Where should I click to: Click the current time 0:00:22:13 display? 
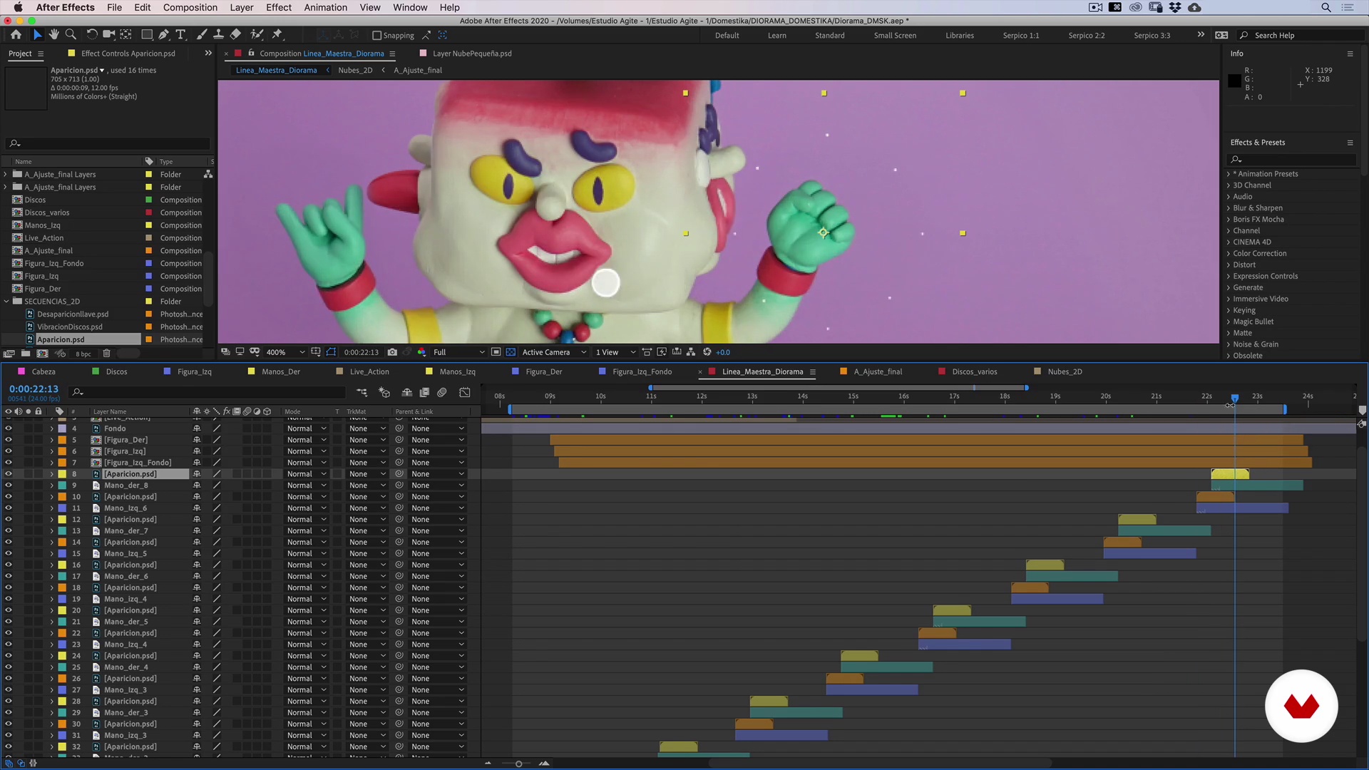click(x=34, y=389)
